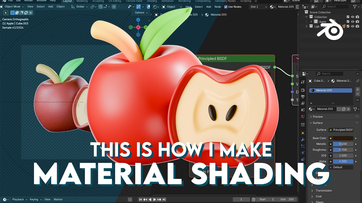
Task: Open the Physics properties tab icon
Action: [x=303, y=153]
